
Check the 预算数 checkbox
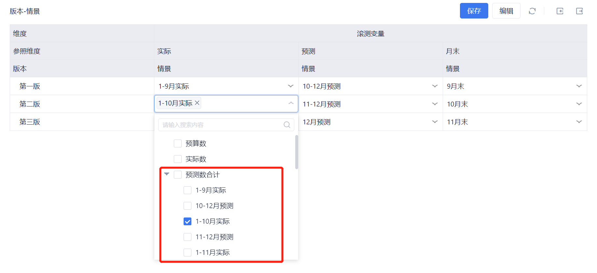(178, 143)
